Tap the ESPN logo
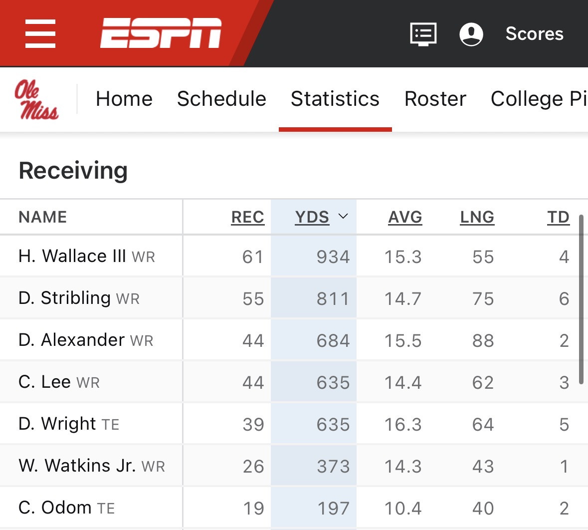The image size is (588, 530). point(161,33)
